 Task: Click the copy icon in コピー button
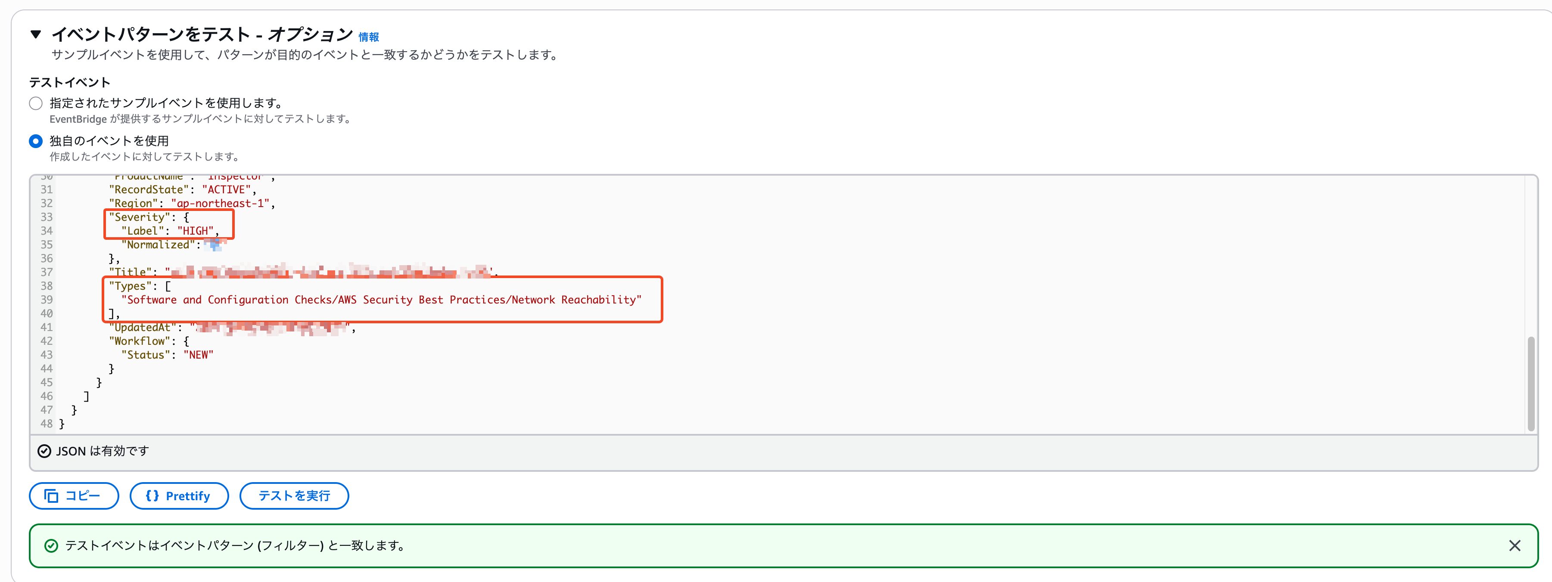pos(52,496)
